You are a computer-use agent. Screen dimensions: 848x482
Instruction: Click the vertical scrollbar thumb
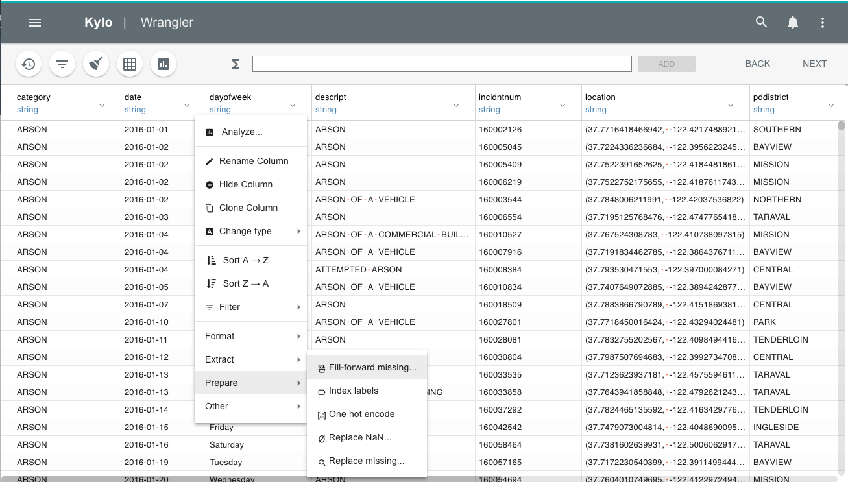point(842,125)
